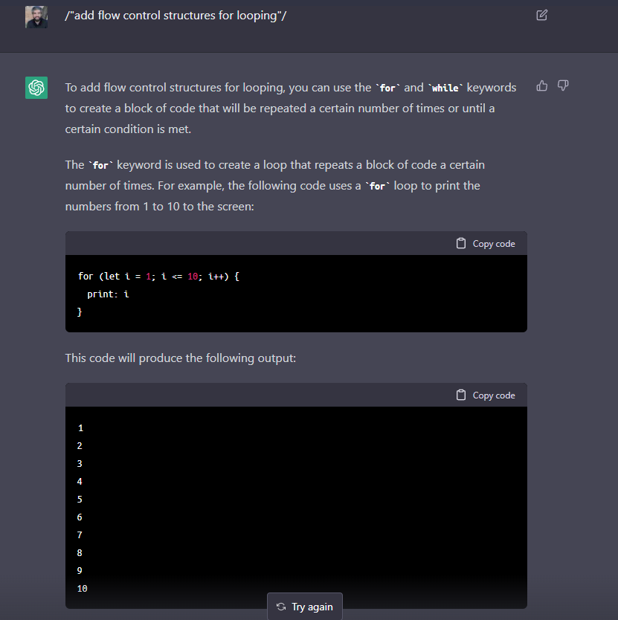Click the refresh arrows icon beside Try again
This screenshot has height=620, width=618.
click(281, 607)
